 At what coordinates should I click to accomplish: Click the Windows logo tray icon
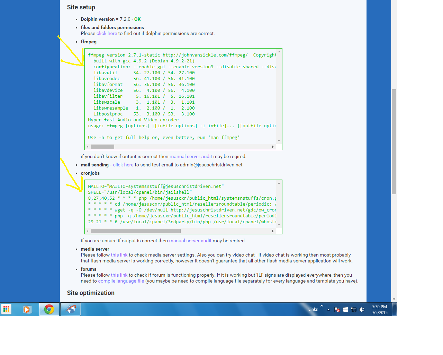345,310
